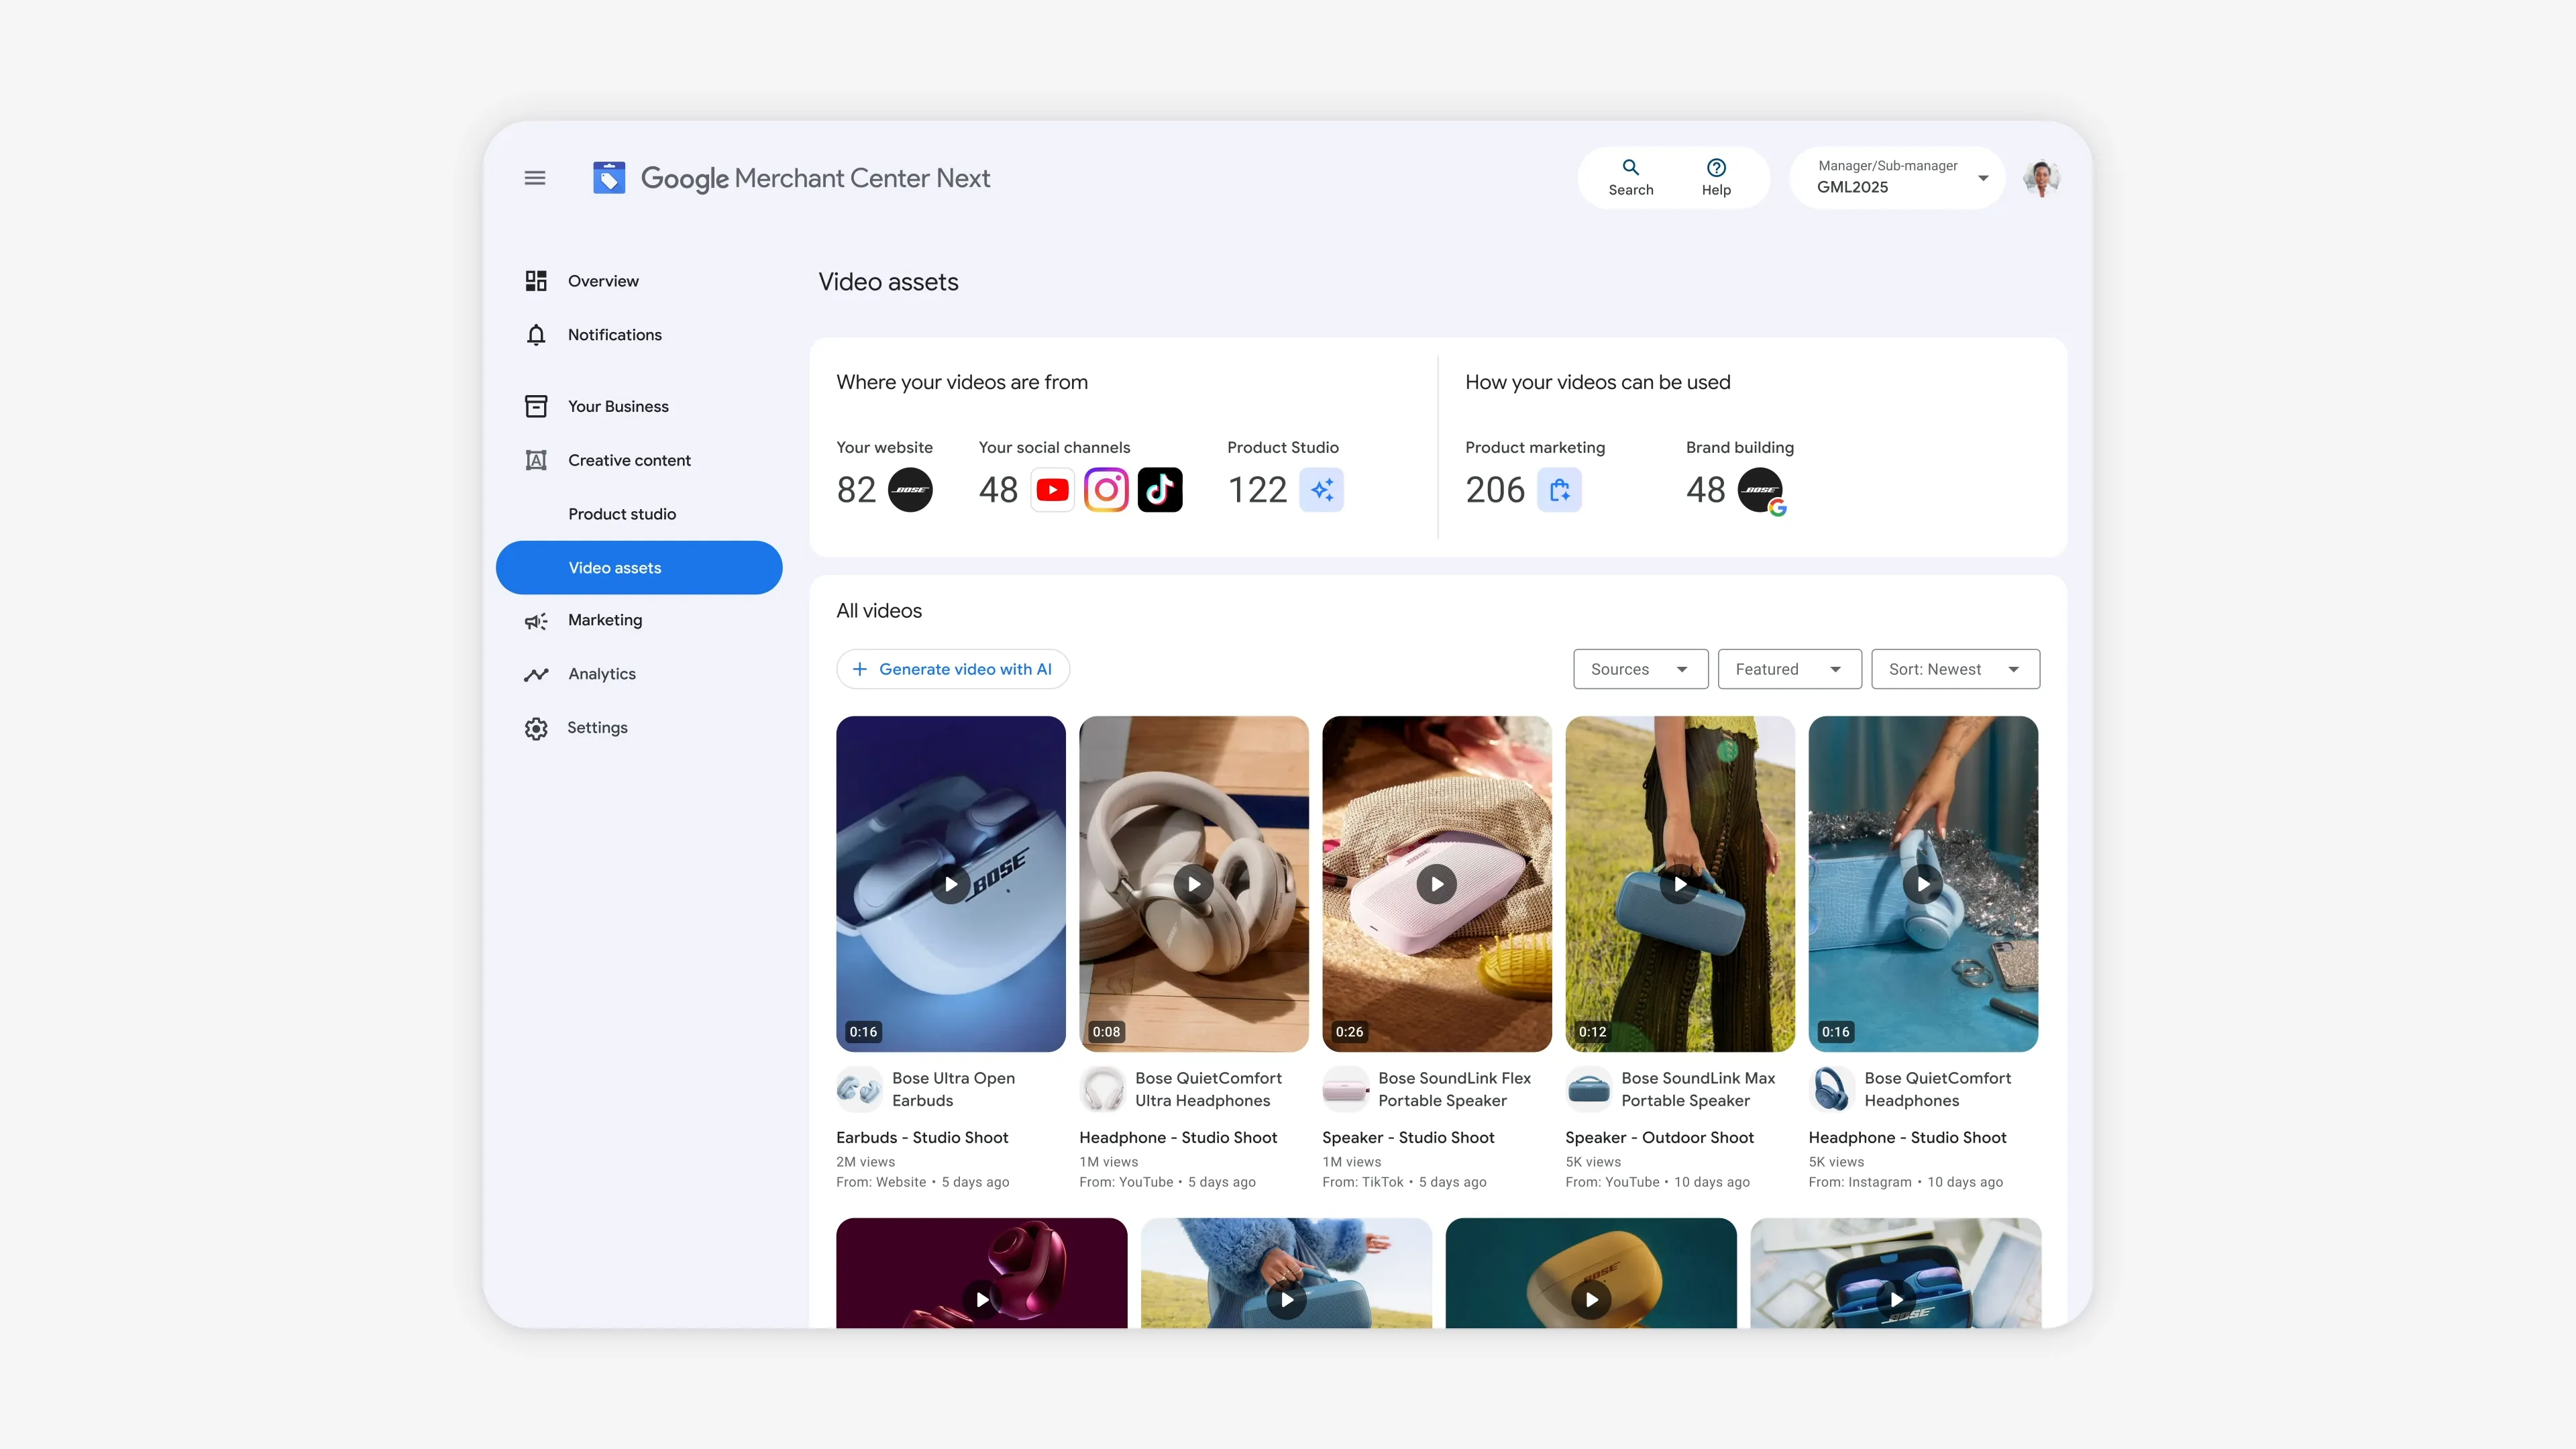This screenshot has height=1449, width=2576.
Task: Click the Search magnifier icon
Action: tap(1630, 168)
